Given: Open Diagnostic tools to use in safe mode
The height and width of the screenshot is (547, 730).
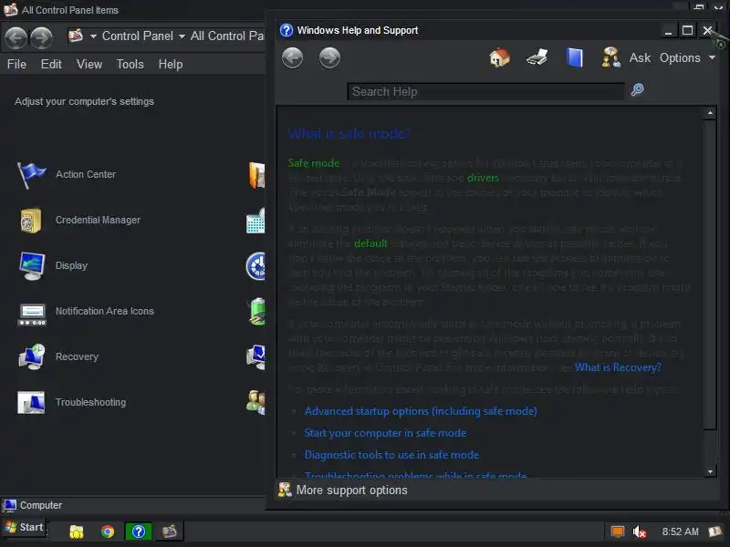Looking at the screenshot, I should coord(391,455).
